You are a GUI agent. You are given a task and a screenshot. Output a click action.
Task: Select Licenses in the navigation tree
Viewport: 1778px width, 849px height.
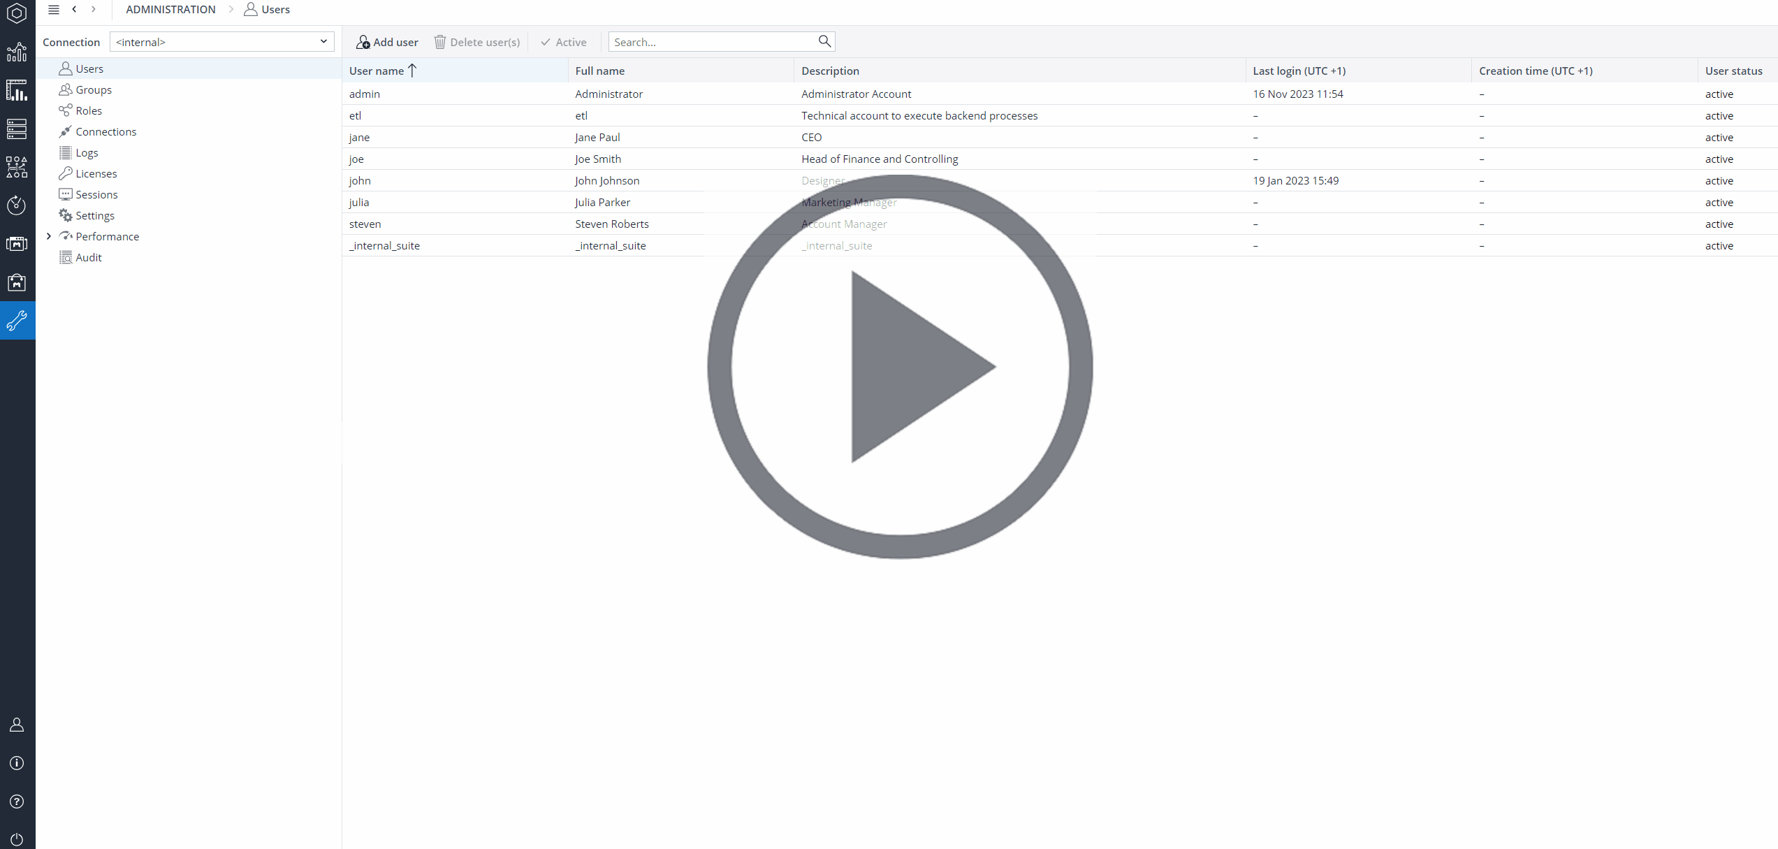(96, 173)
